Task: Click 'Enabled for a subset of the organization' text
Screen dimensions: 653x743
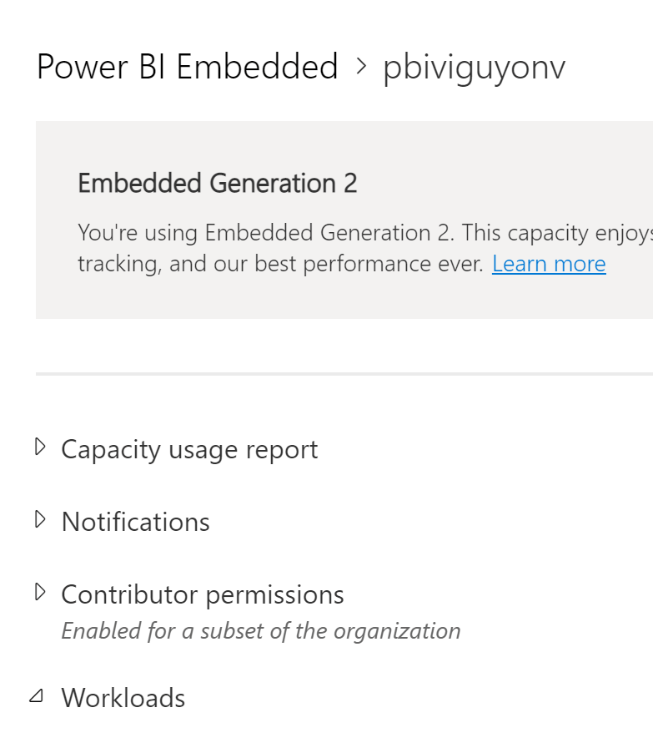Action: pos(261,630)
